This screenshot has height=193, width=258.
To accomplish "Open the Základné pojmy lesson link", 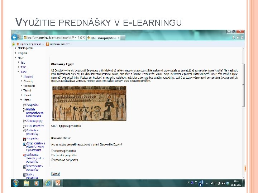I will [x=34, y=121].
